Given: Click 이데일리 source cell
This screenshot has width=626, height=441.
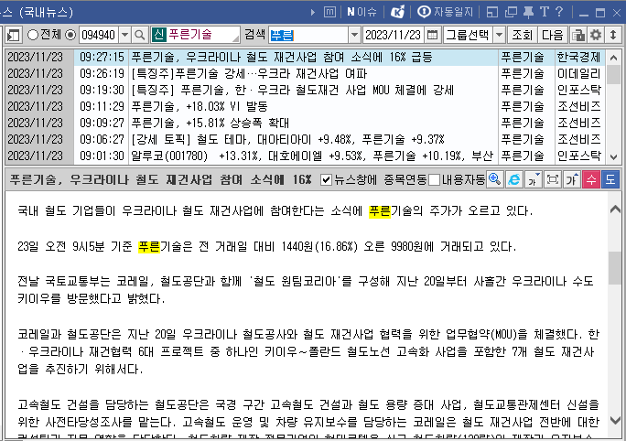Looking at the screenshot, I should click(x=578, y=73).
